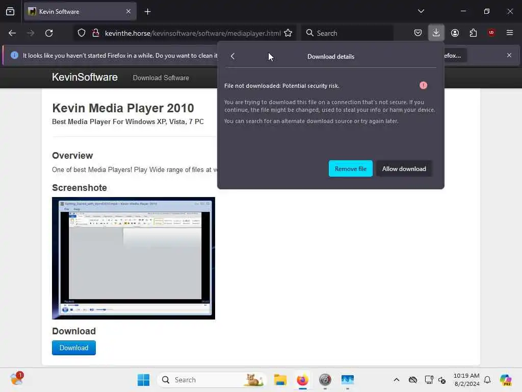This screenshot has height=392, width=522.
Task: Show hidden system tray icons
Action: click(396, 380)
